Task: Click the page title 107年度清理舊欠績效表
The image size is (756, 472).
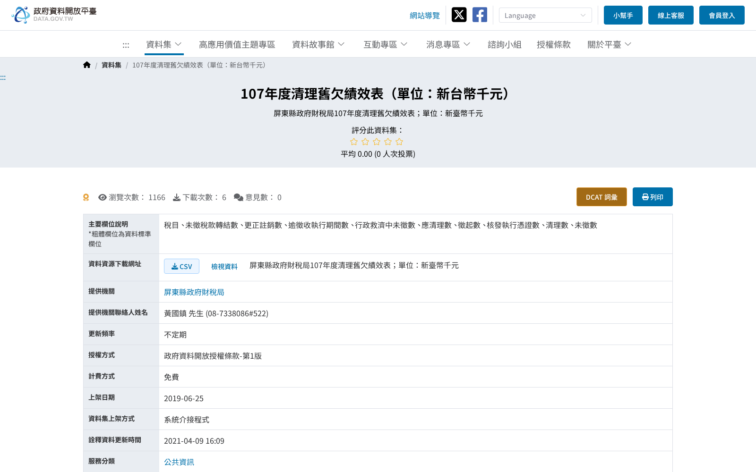Action: pos(378,94)
